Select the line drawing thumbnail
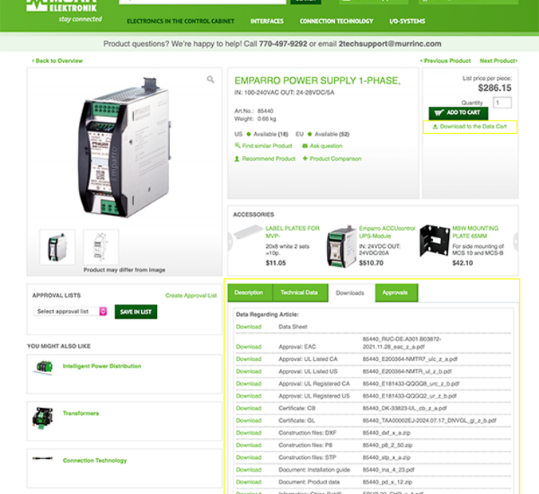 (x=101, y=247)
